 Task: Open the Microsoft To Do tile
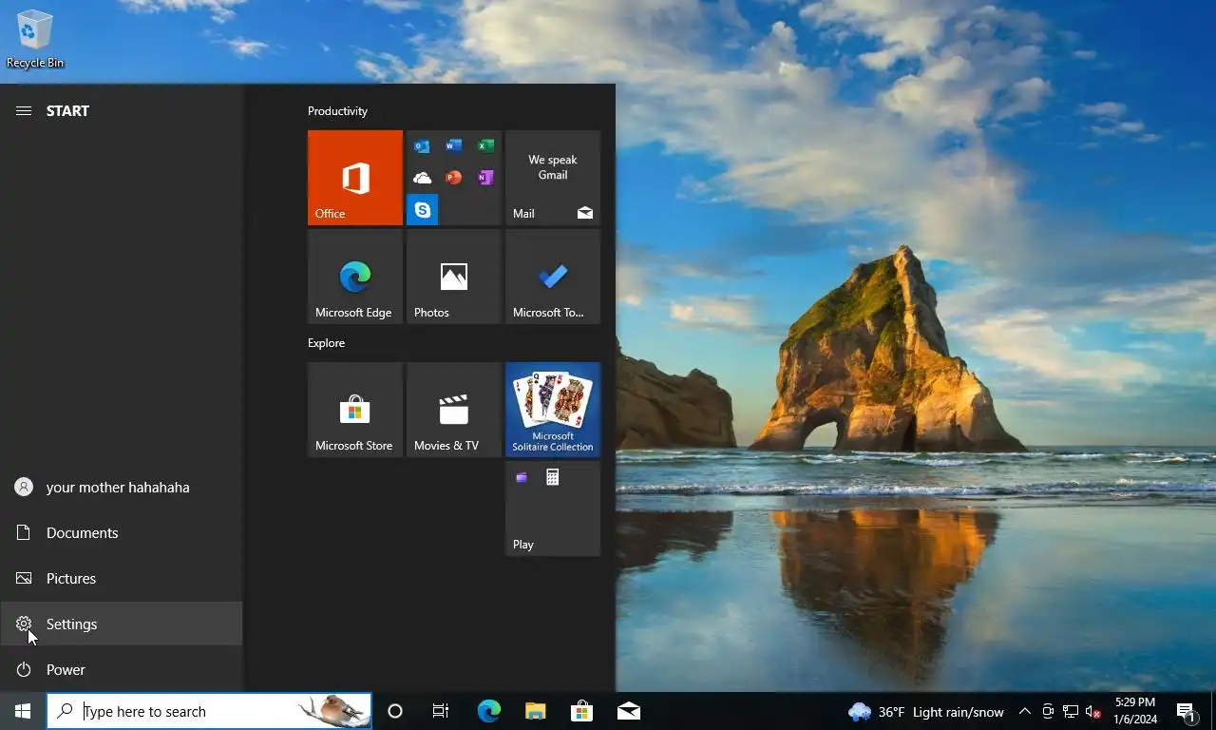[x=553, y=277]
